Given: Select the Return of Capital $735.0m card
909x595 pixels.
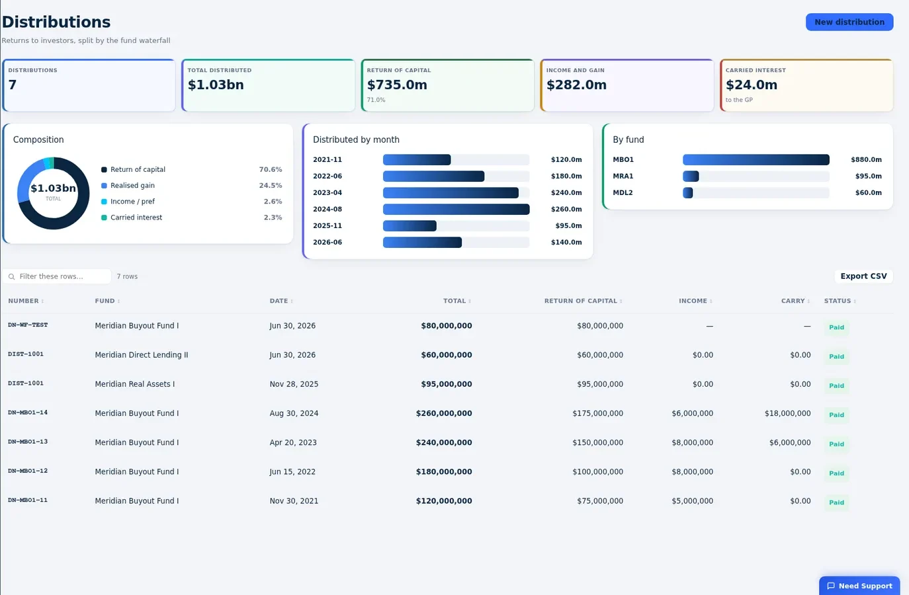Looking at the screenshot, I should [x=448, y=85].
